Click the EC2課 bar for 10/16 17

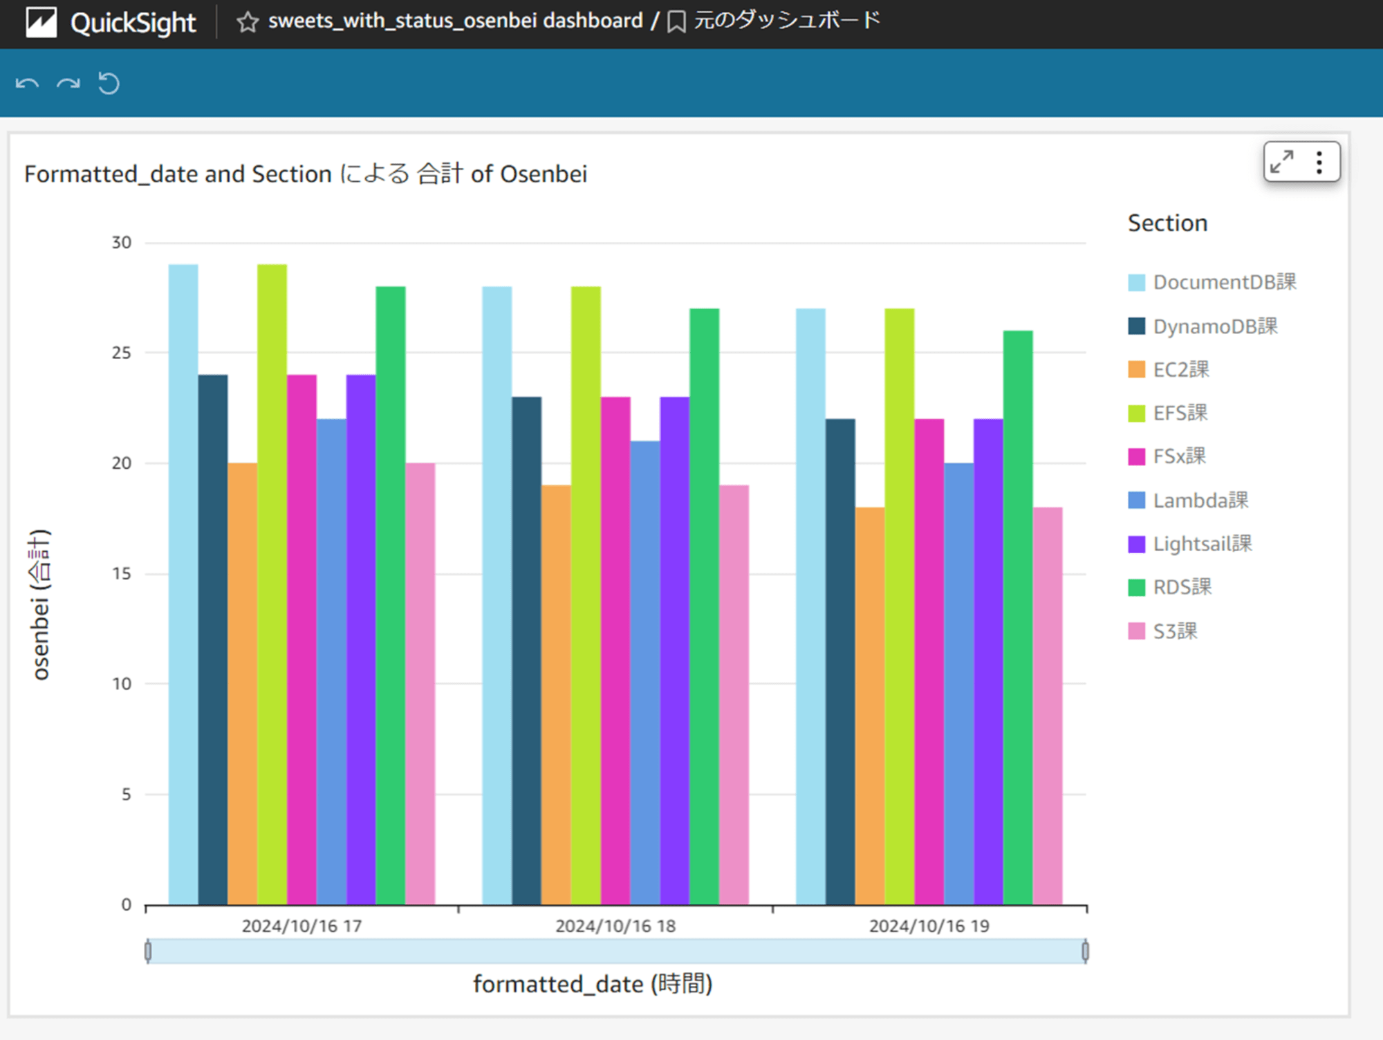click(242, 684)
